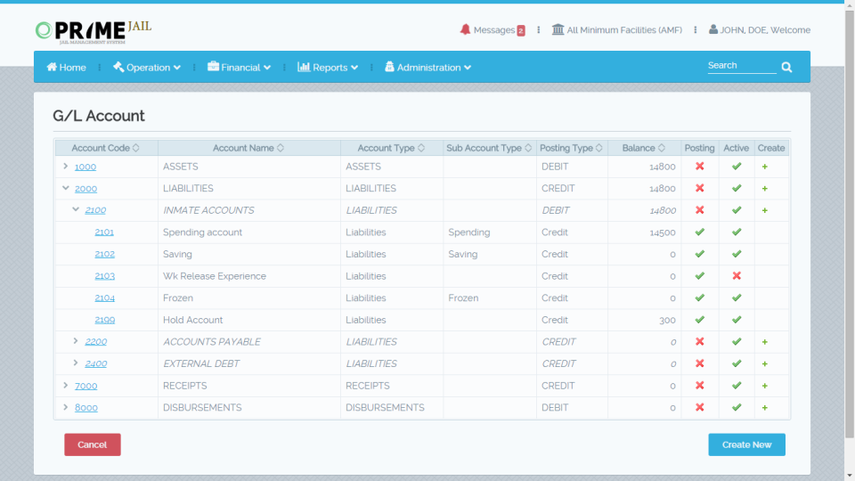The width and height of the screenshot is (855, 481).
Task: Sort by Posting Type column icon
Action: click(598, 148)
